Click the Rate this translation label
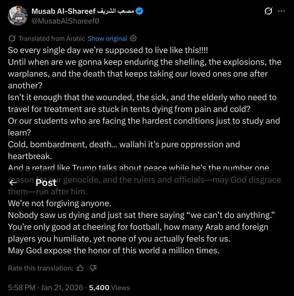 tap(40, 268)
